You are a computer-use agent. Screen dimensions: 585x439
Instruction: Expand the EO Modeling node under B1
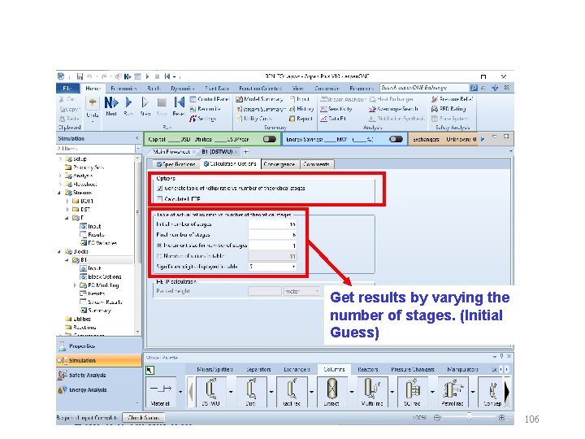[x=75, y=285]
